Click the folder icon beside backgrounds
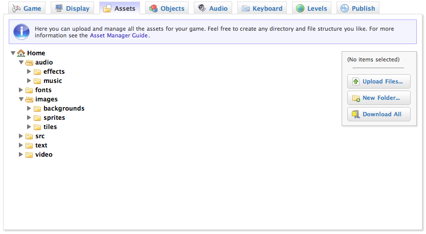 [x=37, y=109]
